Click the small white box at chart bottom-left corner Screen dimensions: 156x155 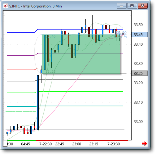[x=5, y=143]
